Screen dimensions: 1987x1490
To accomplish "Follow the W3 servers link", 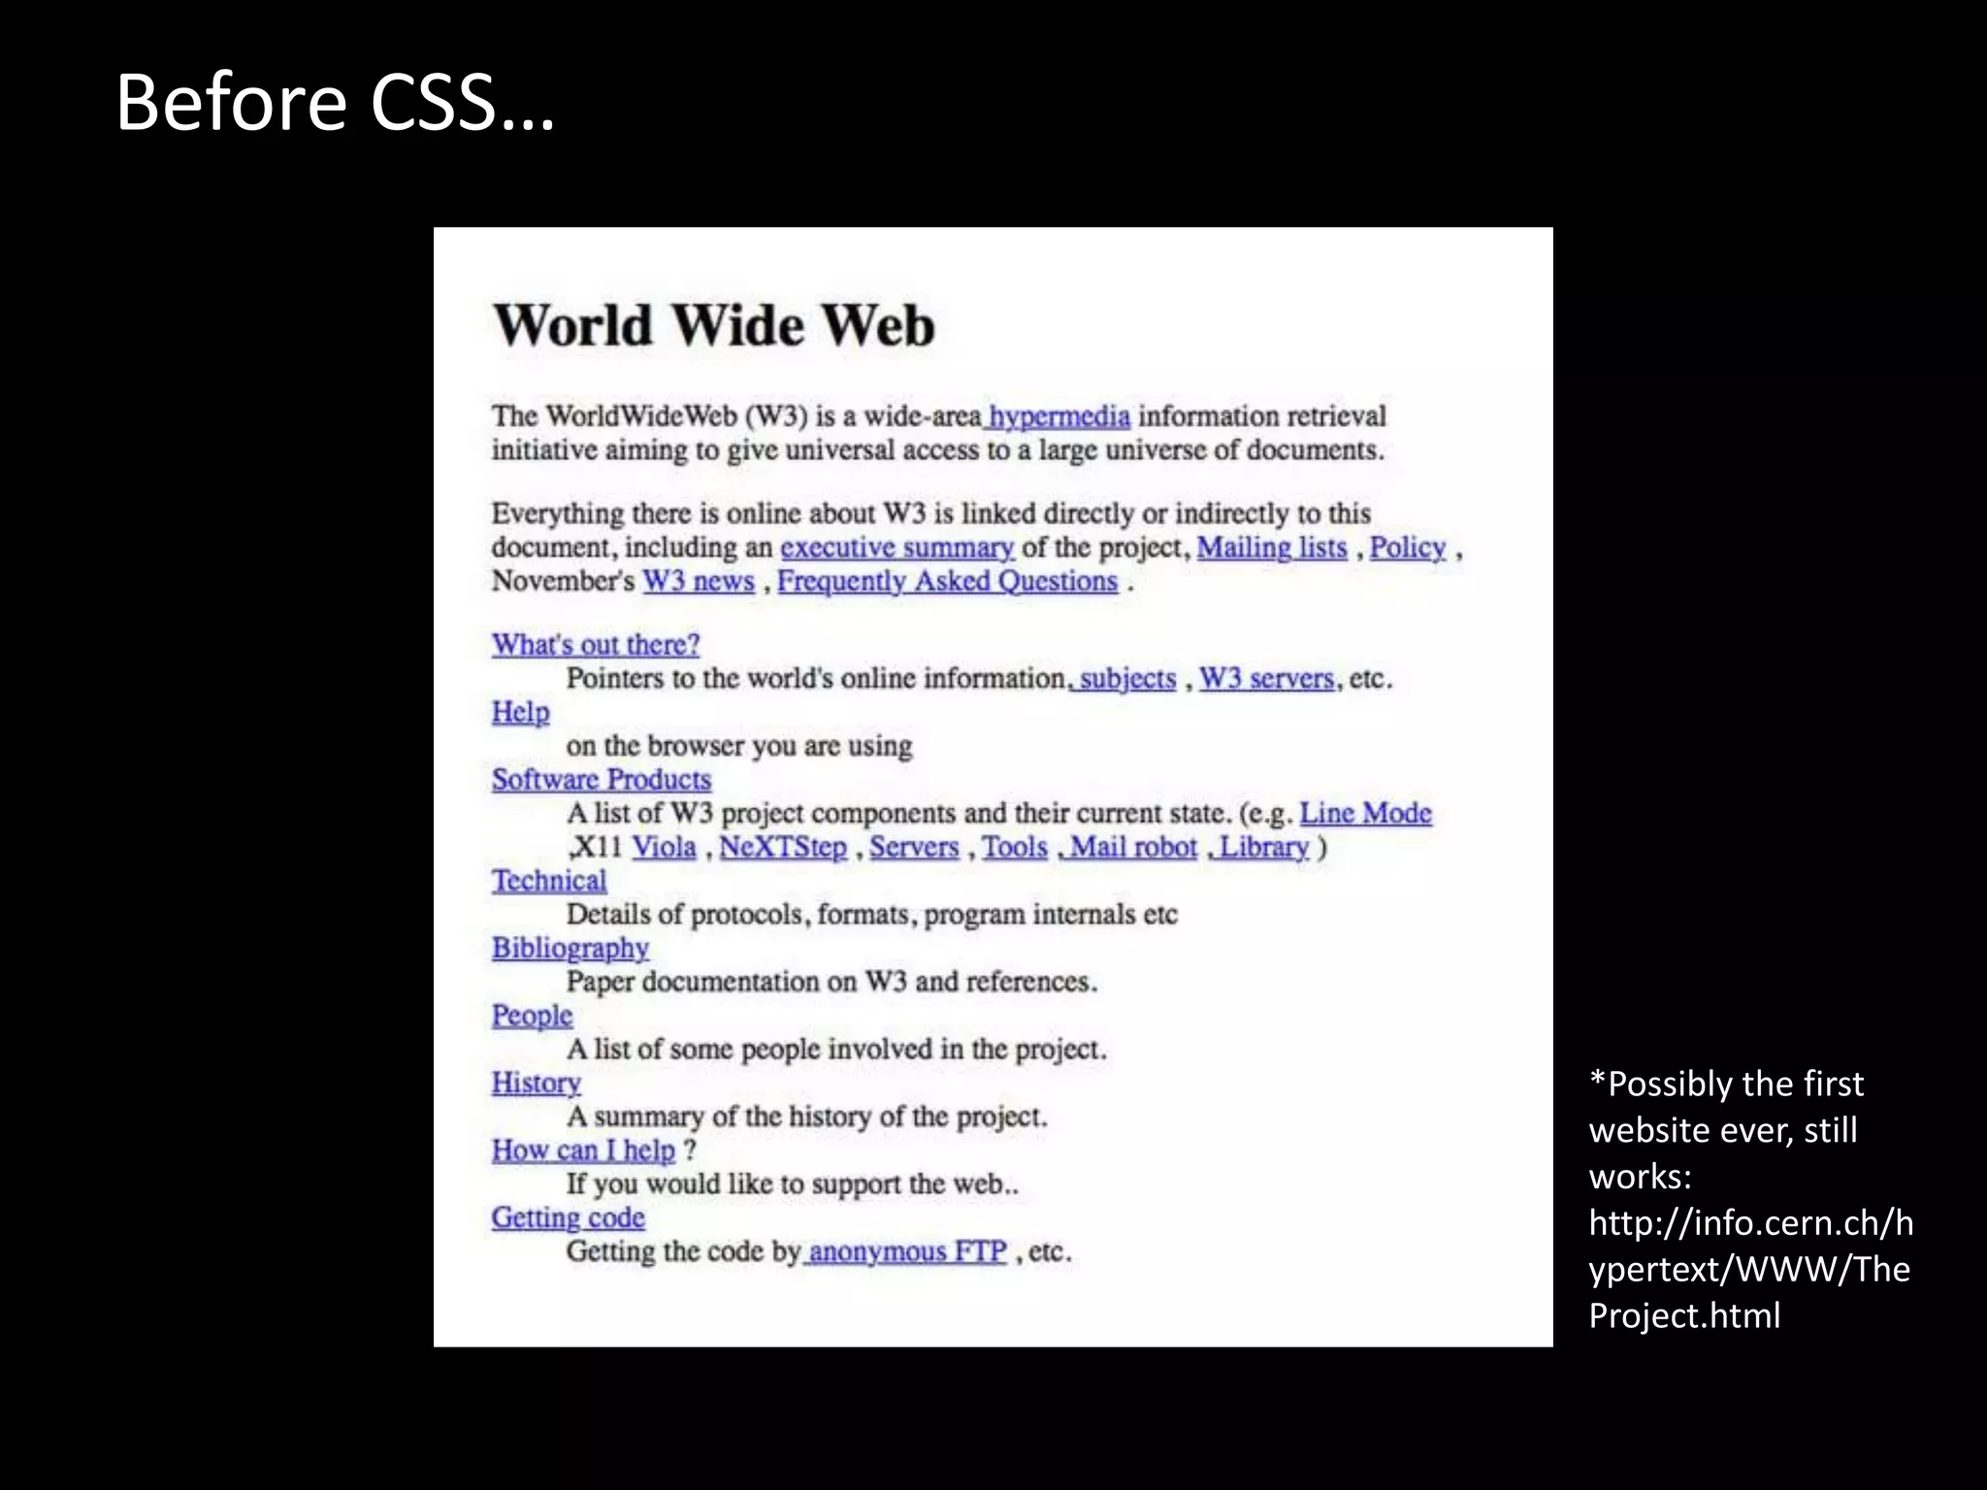I will pos(1267,678).
